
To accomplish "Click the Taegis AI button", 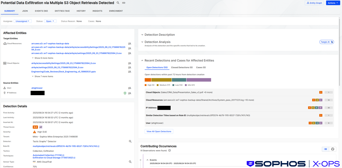I will 327,42.
